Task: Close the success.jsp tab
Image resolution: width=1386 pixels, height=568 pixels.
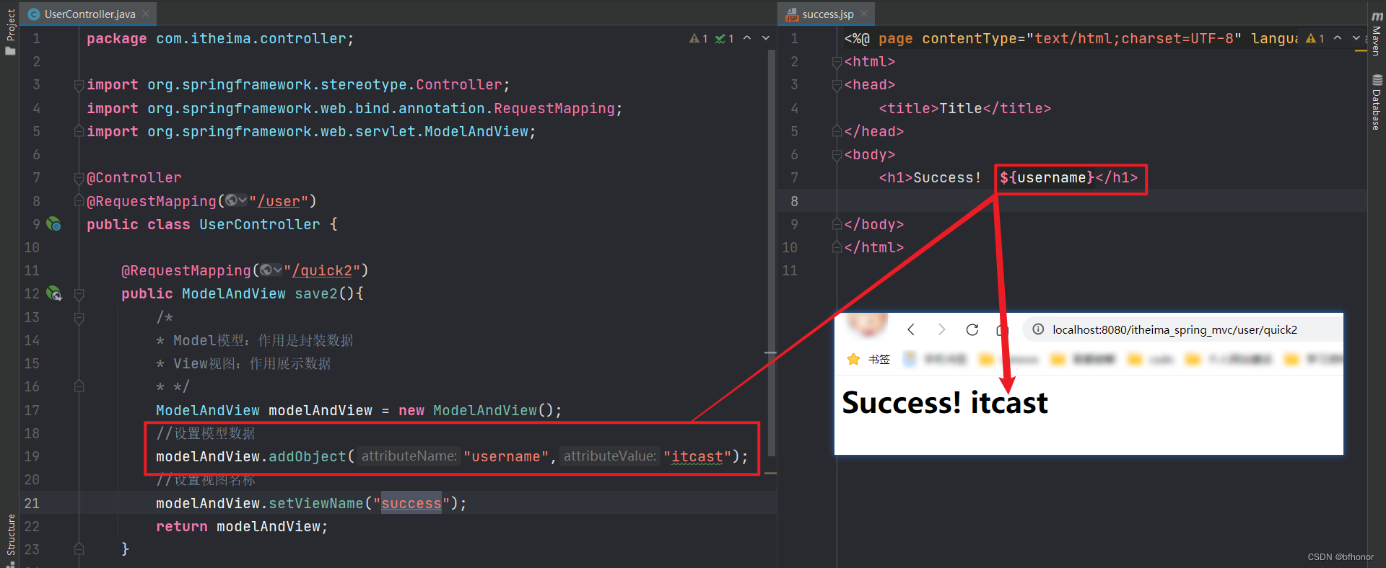Action: click(x=864, y=14)
